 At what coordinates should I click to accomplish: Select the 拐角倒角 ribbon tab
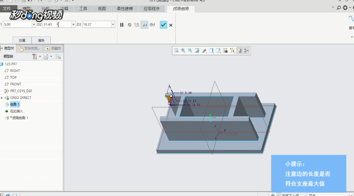click(181, 9)
